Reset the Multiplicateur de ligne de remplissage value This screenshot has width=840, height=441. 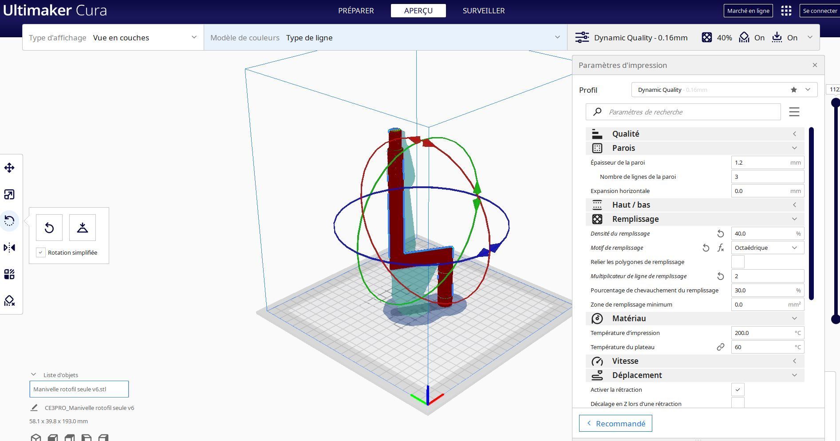click(721, 276)
